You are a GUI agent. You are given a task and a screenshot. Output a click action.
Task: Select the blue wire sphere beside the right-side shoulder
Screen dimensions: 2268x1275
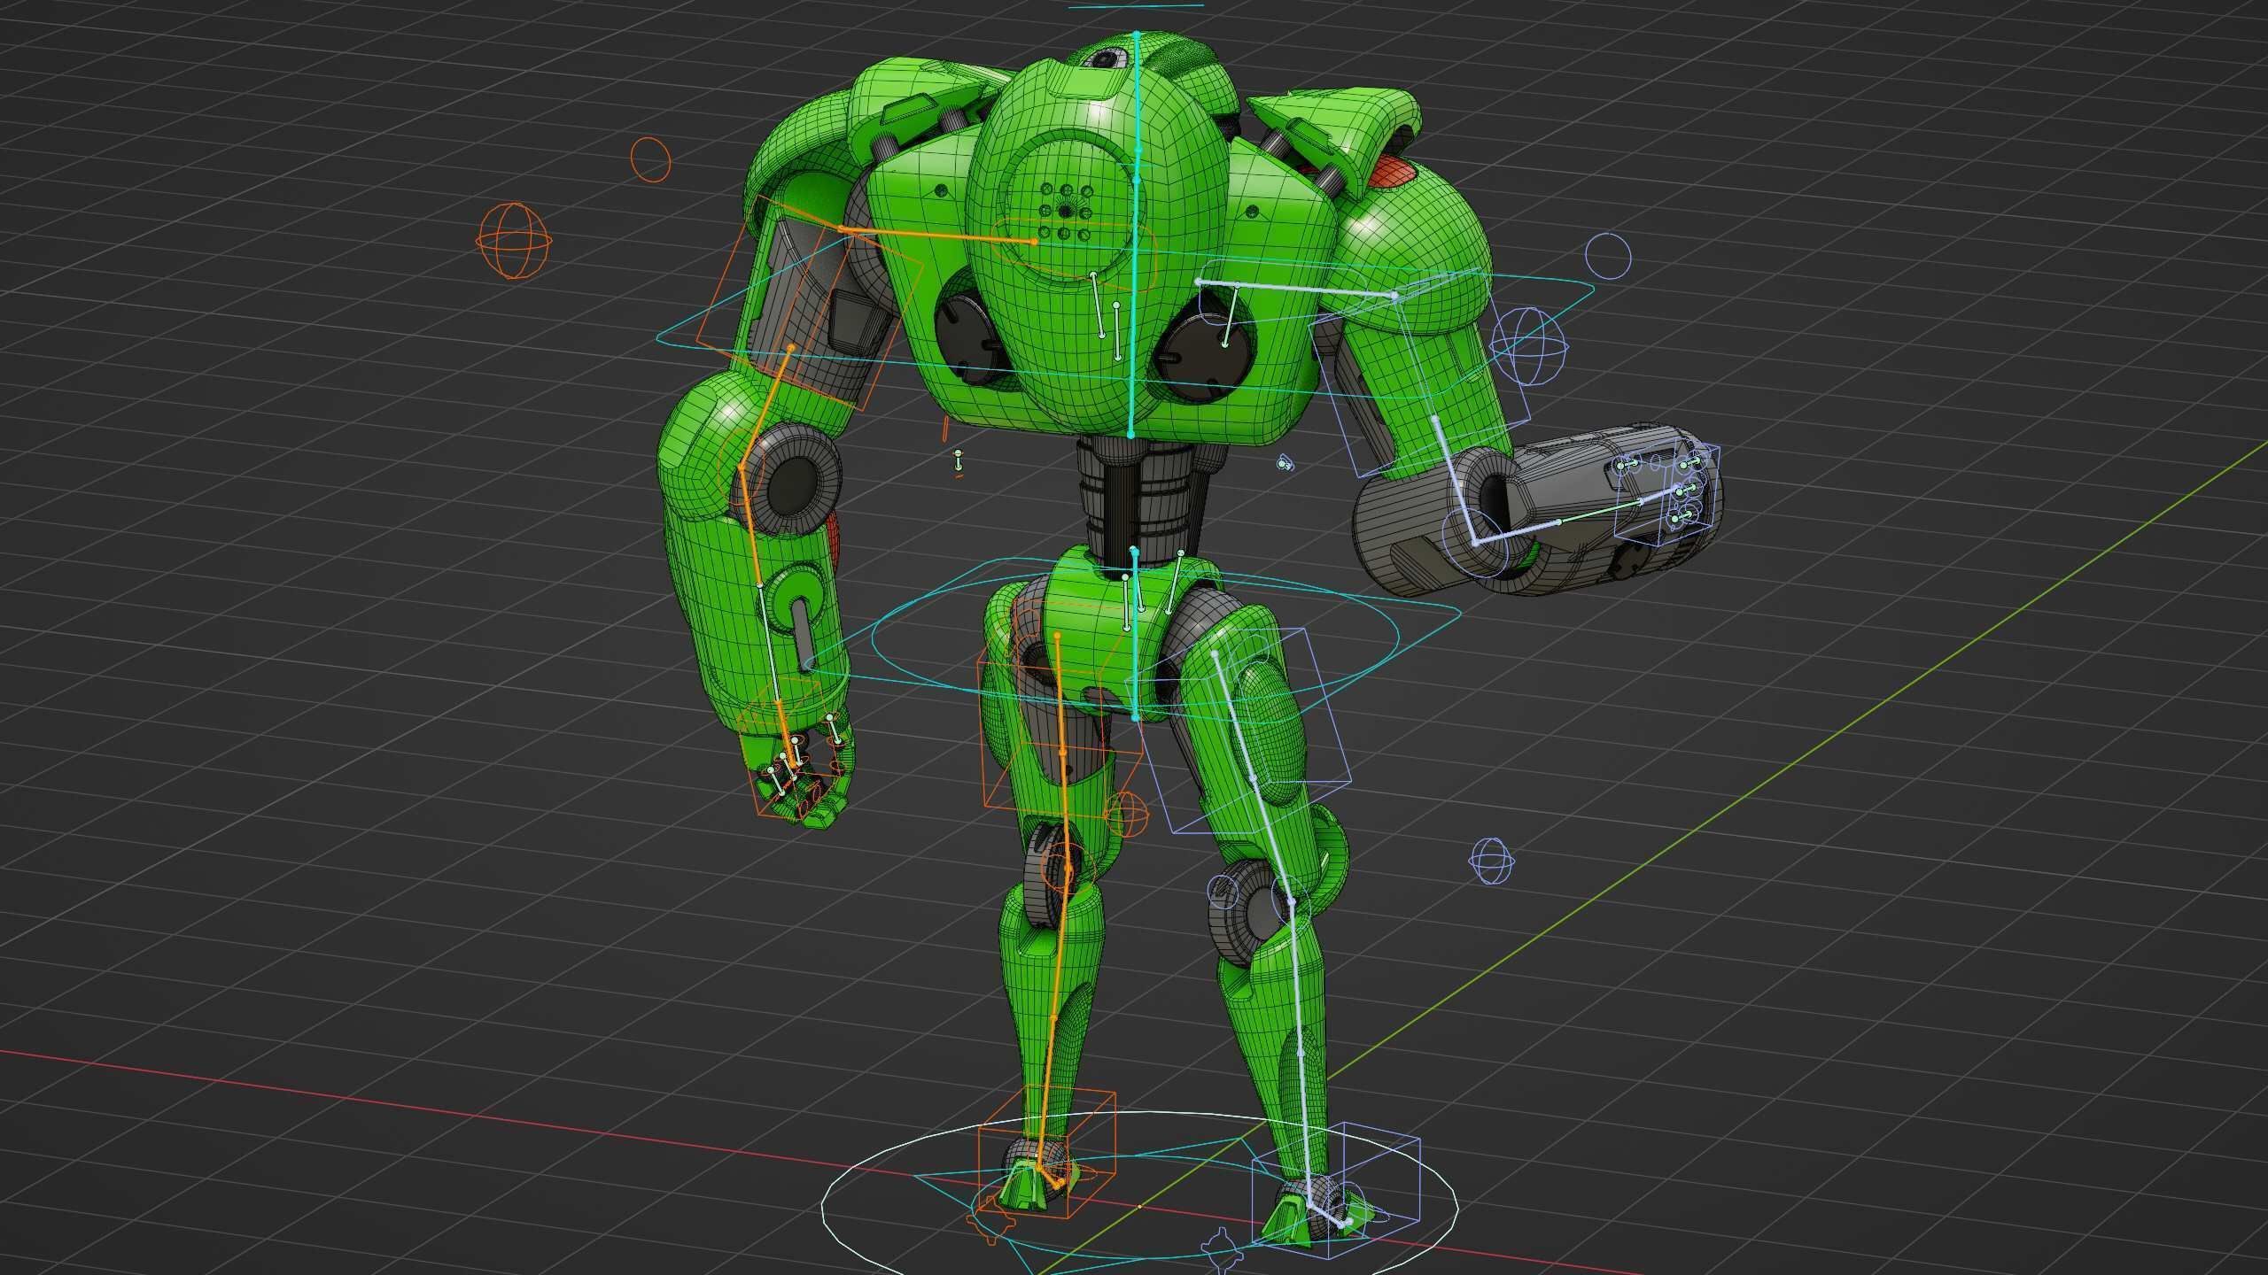[1528, 346]
